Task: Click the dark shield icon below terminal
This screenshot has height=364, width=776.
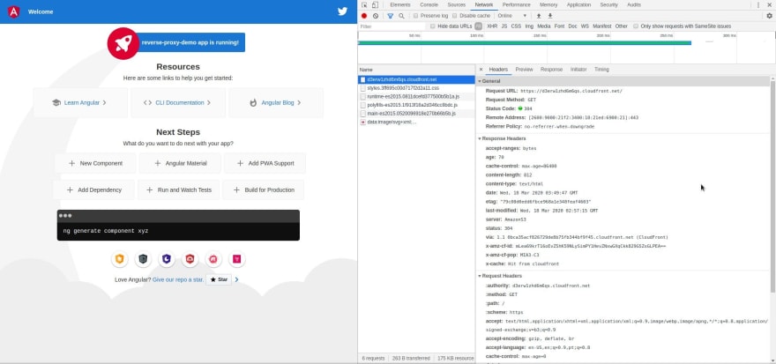Action: click(x=143, y=258)
